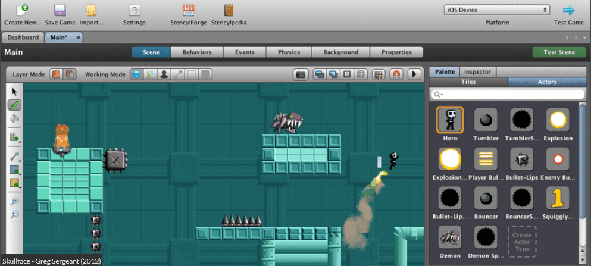Viewport: 591px width, 266px height.
Task: Select the light square Working Mode button
Action: click(x=192, y=74)
